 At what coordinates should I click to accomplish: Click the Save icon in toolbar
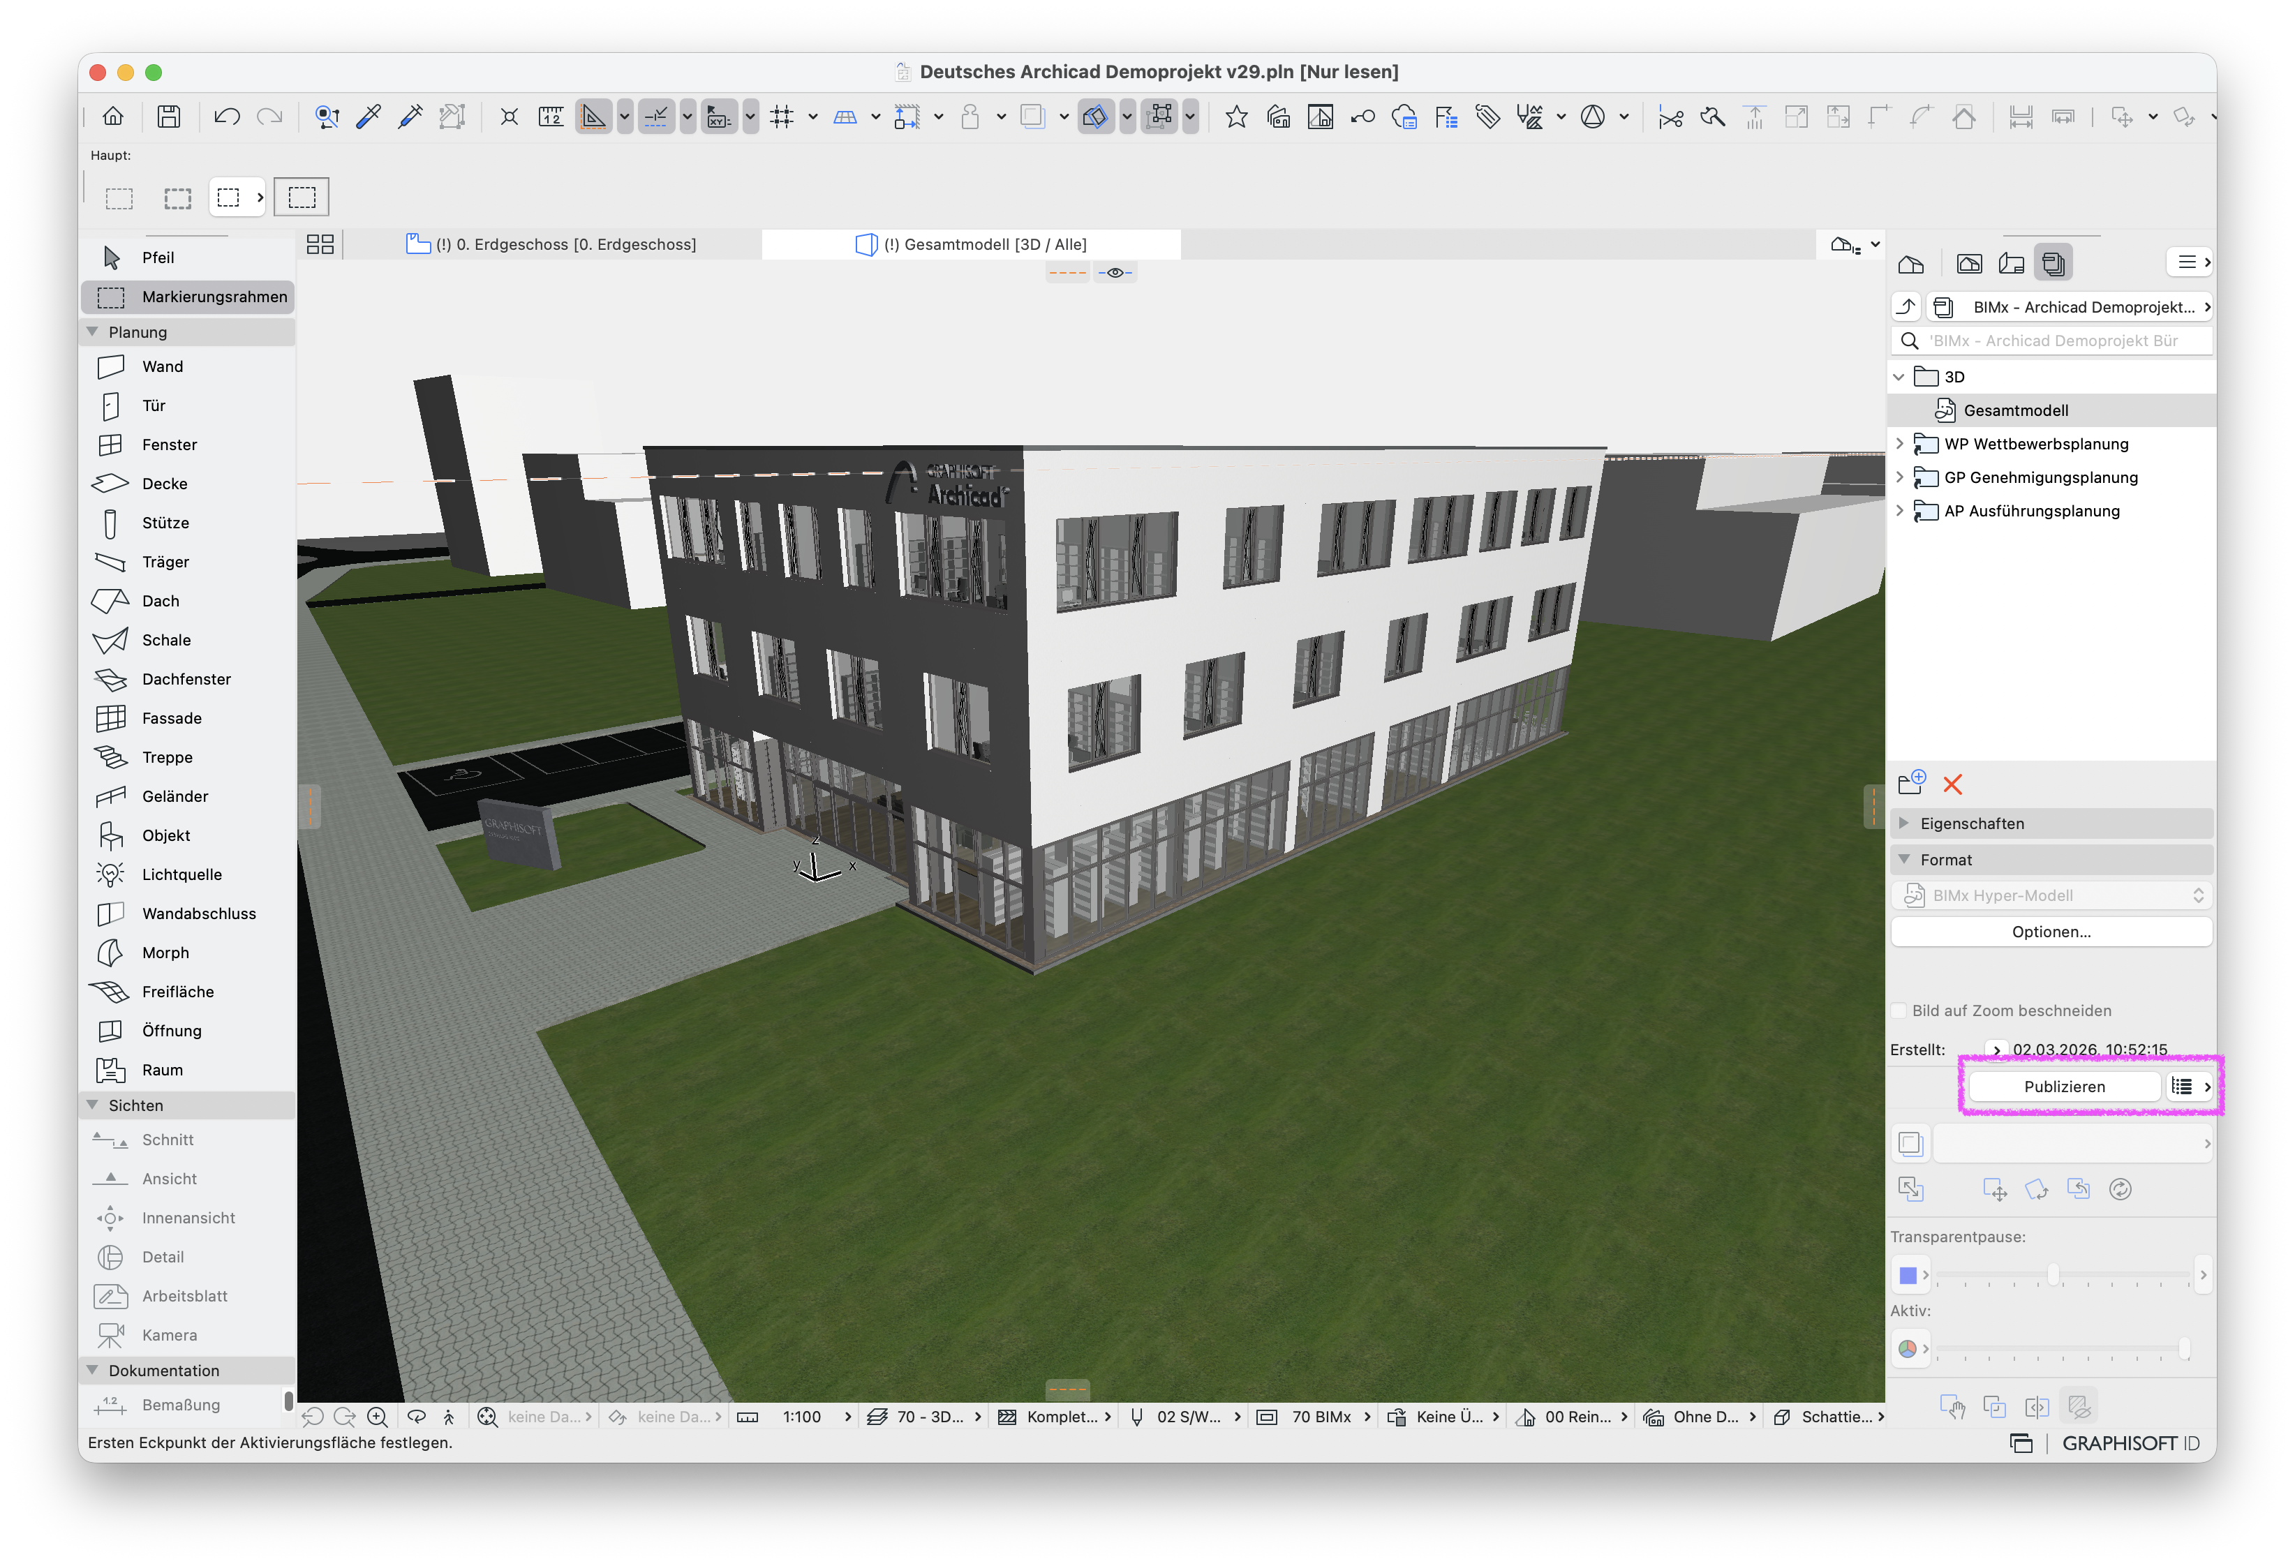169,117
